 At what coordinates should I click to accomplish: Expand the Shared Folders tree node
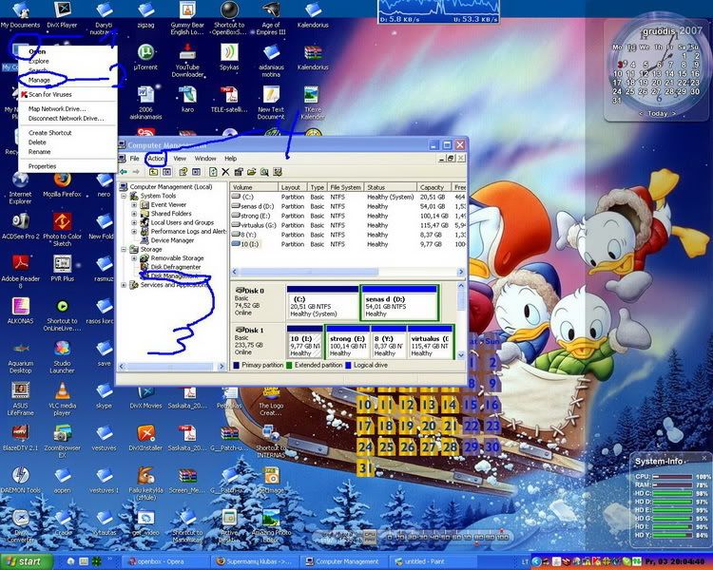pyautogui.click(x=134, y=214)
